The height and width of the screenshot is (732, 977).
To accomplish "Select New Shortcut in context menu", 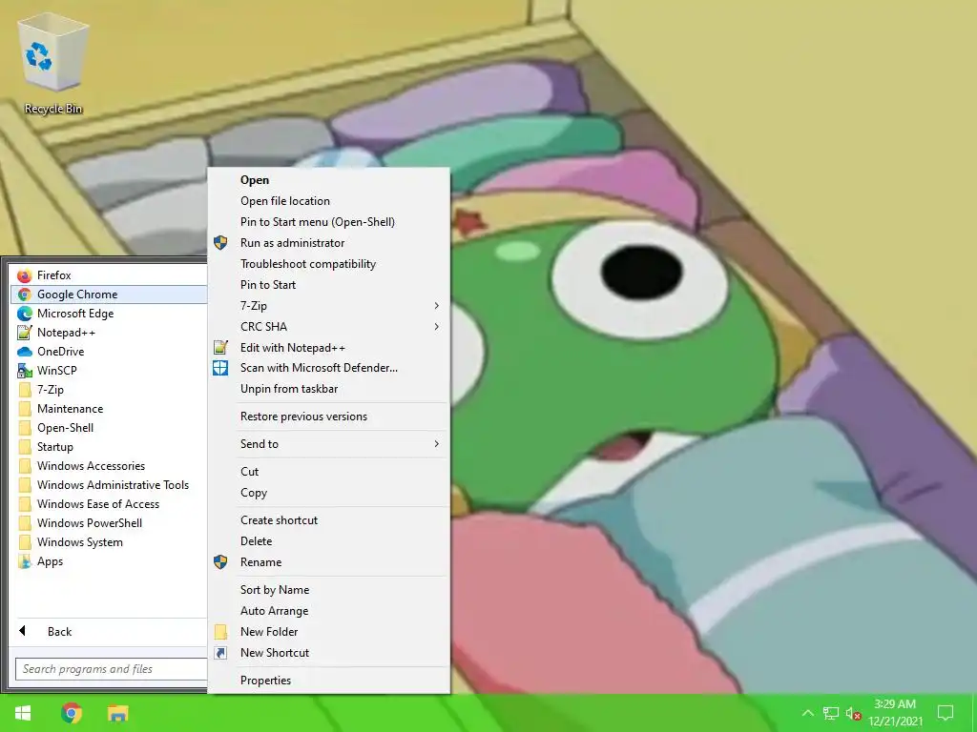I will 328,653.
